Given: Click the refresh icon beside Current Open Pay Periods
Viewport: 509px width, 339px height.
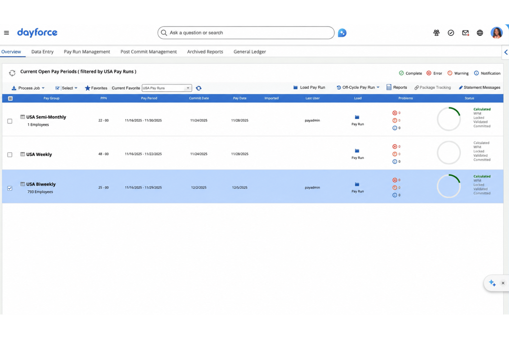Looking at the screenshot, I should tap(12, 73).
